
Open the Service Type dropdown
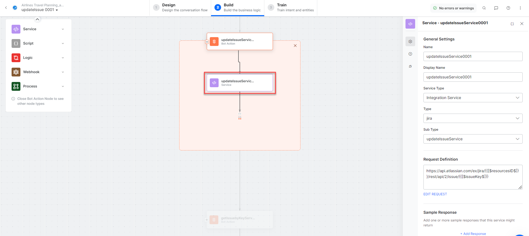(473, 98)
